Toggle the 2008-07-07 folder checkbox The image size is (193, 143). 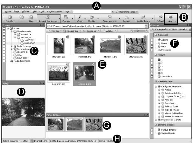(4, 43)
